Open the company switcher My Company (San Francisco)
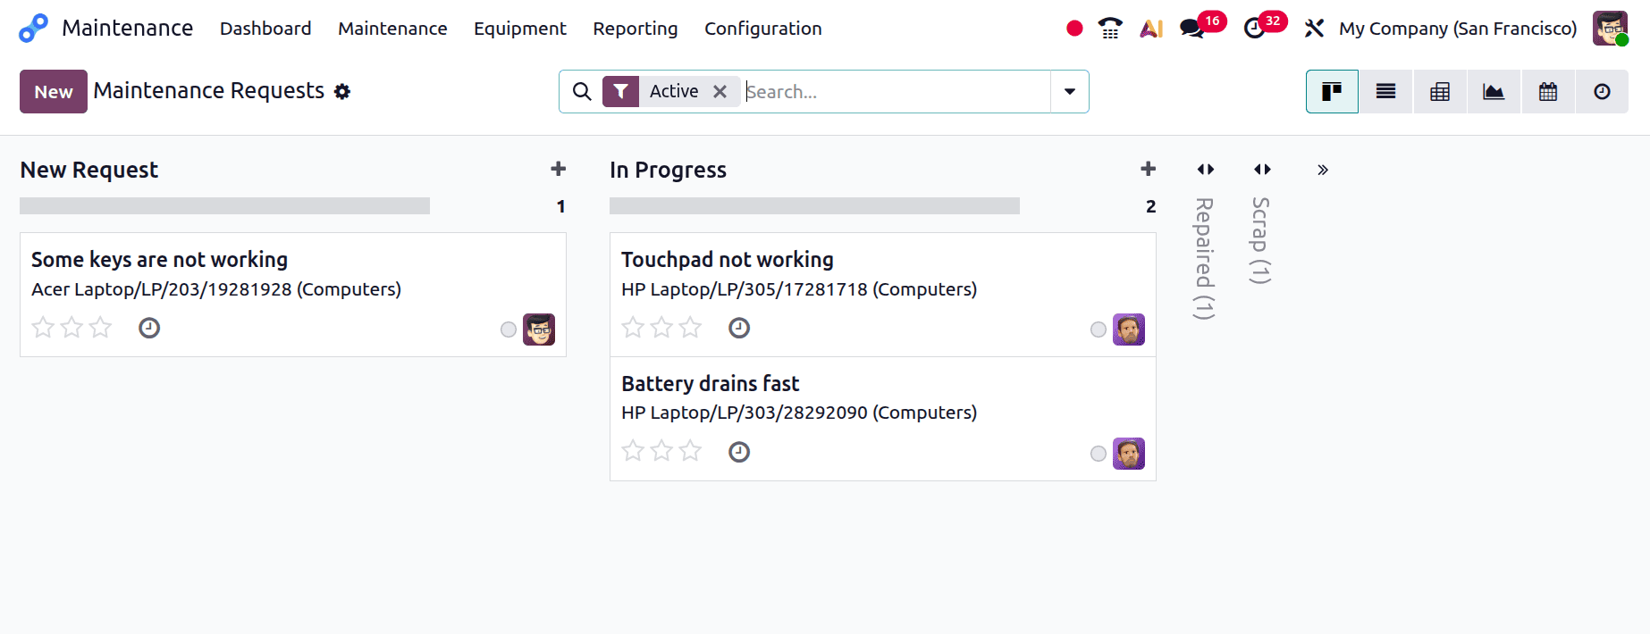The height and width of the screenshot is (634, 1650). tap(1458, 29)
